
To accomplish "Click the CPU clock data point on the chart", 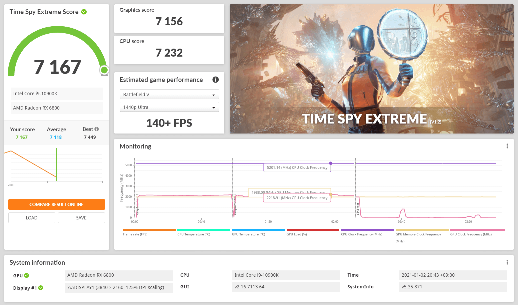I will pyautogui.click(x=331, y=163).
